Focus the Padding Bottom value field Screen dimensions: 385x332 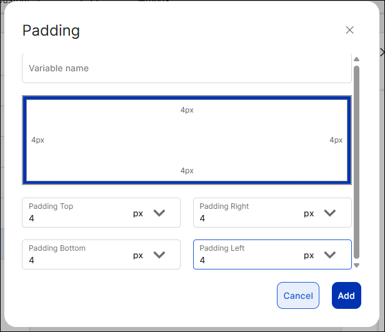75,260
